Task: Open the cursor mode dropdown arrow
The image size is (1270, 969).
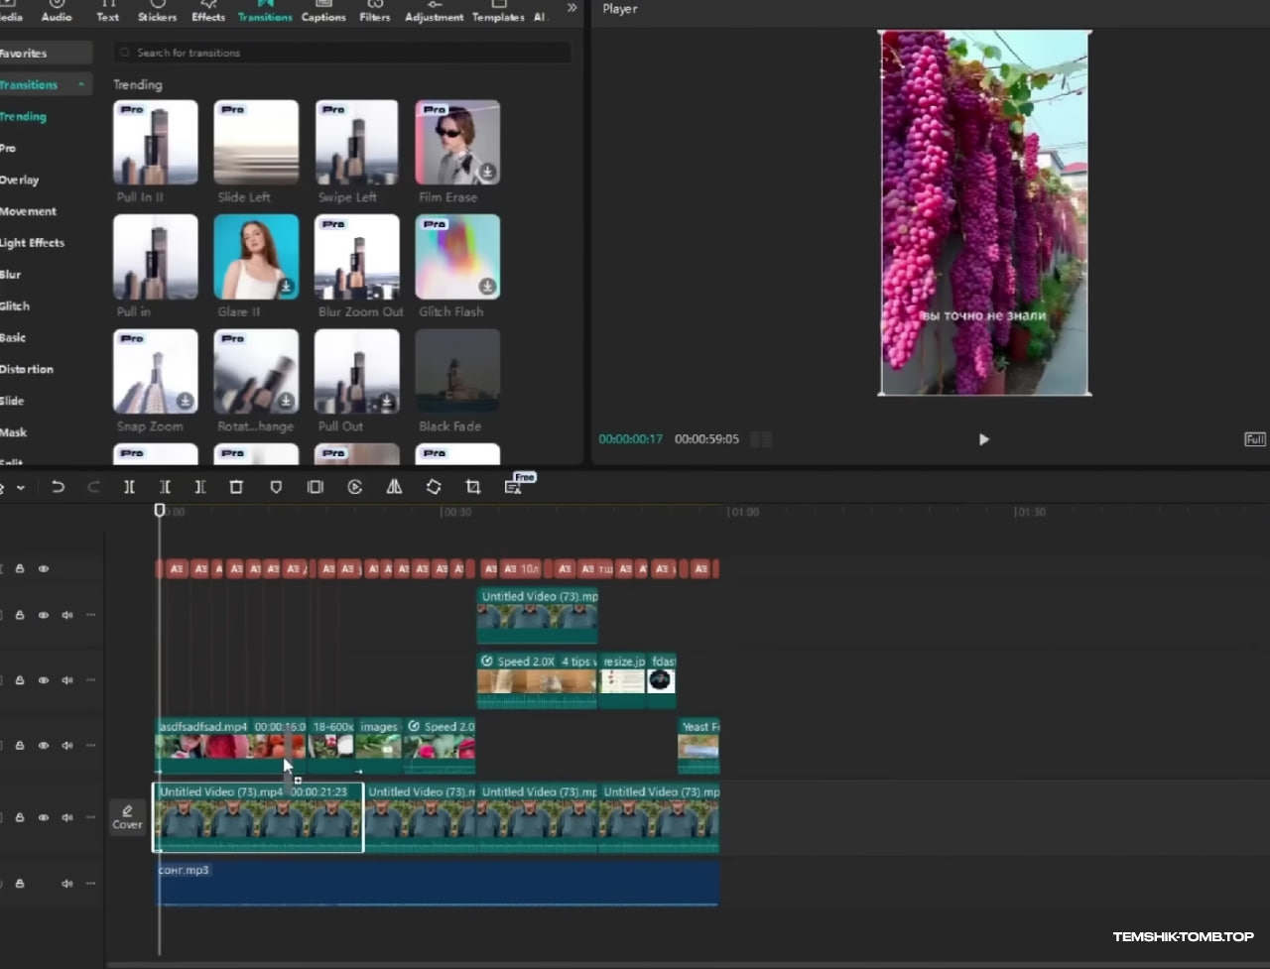Action: [20, 488]
